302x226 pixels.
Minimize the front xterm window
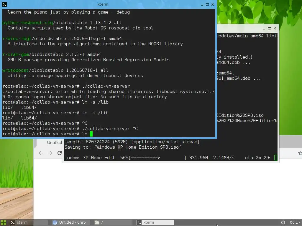[x=202, y=4]
